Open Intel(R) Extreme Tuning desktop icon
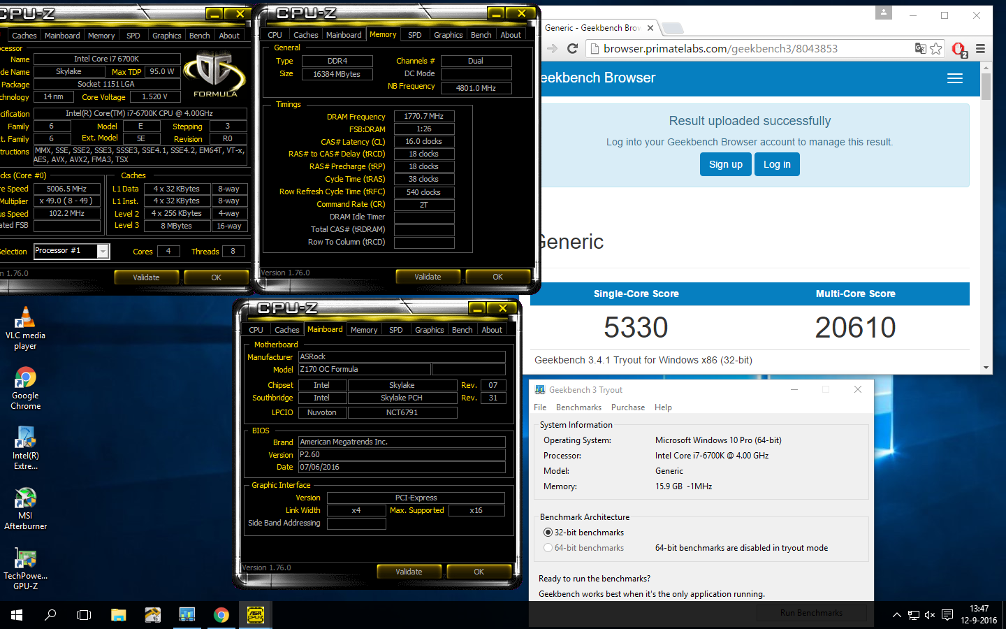 coord(25,449)
